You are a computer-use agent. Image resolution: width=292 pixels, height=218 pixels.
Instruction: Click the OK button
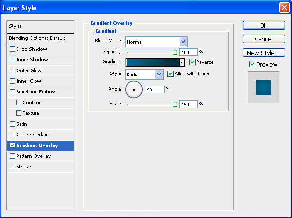263,26
